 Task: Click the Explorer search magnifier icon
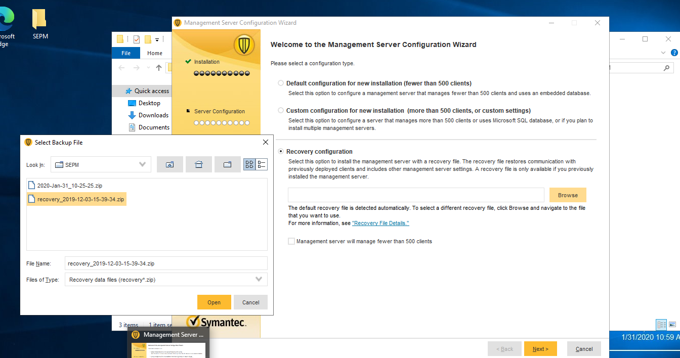click(667, 68)
